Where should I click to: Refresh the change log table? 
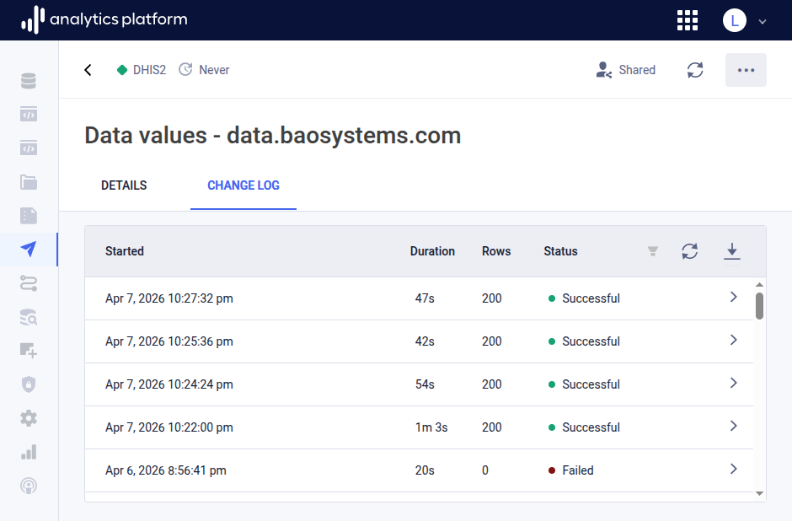690,251
